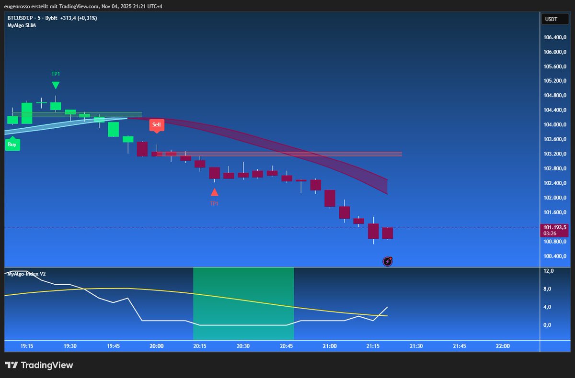Select the MyAlgo-Index V2 indicator label
The width and height of the screenshot is (575, 378).
26,274
